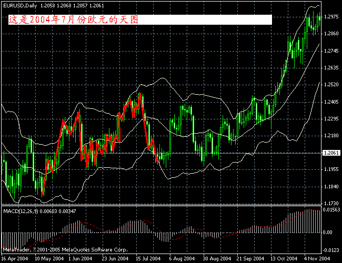Click the 1.2975 price axis label
The height and width of the screenshot is (263, 342).
tap(330, 17)
